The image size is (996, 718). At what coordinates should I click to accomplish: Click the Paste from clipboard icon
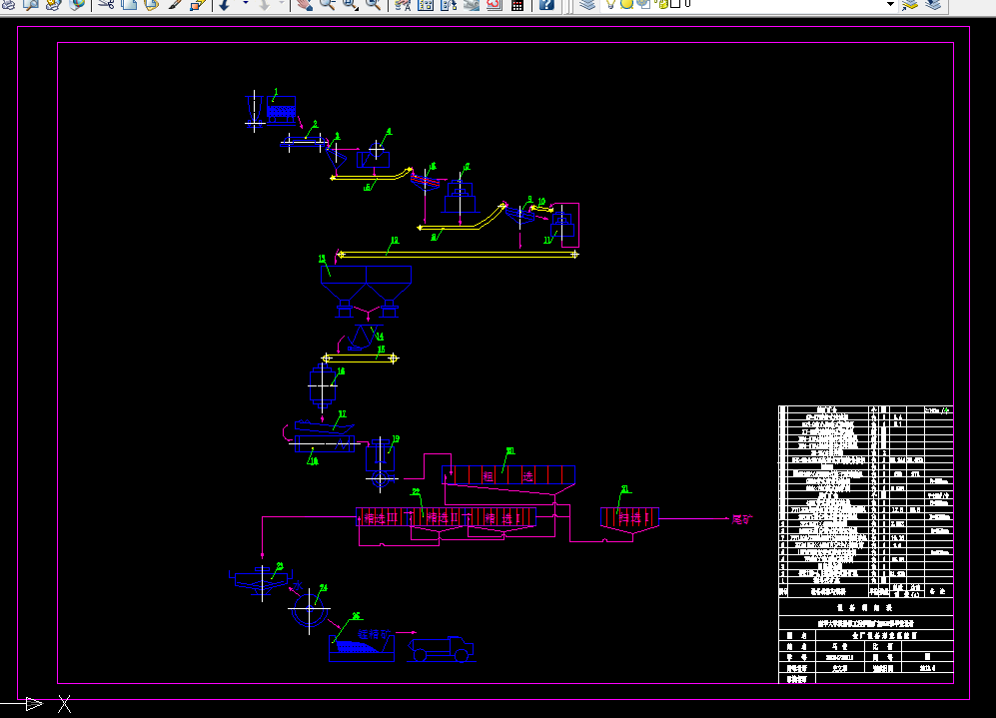click(151, 4)
